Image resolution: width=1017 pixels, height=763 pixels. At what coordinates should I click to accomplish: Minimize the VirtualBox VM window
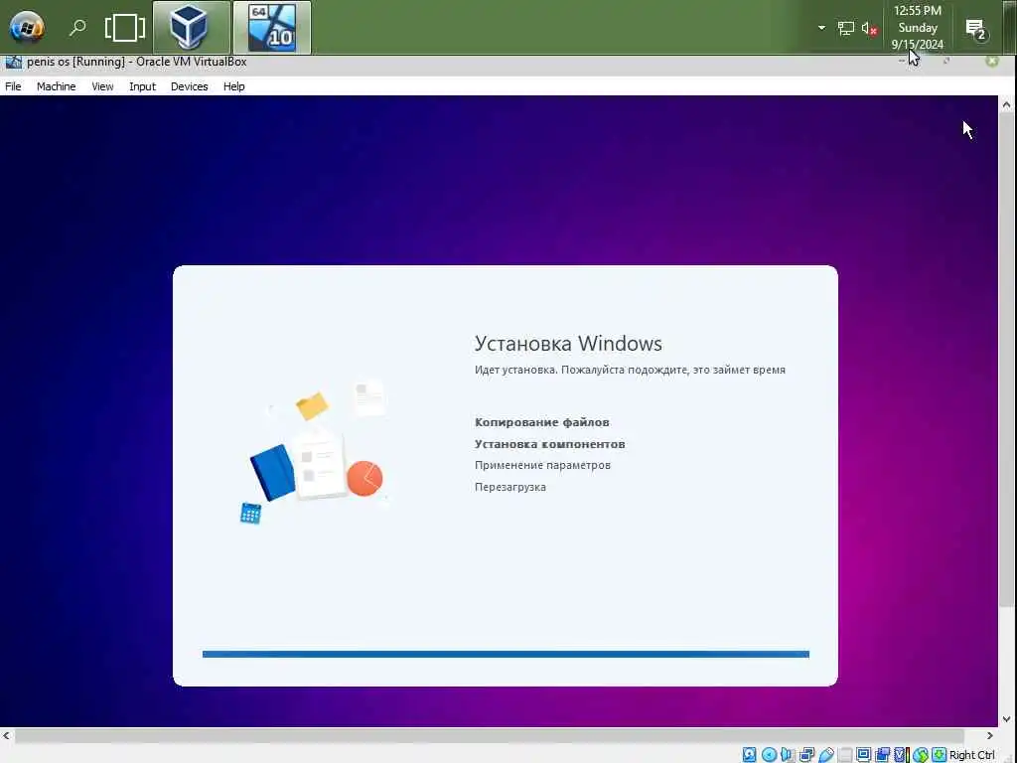902,61
